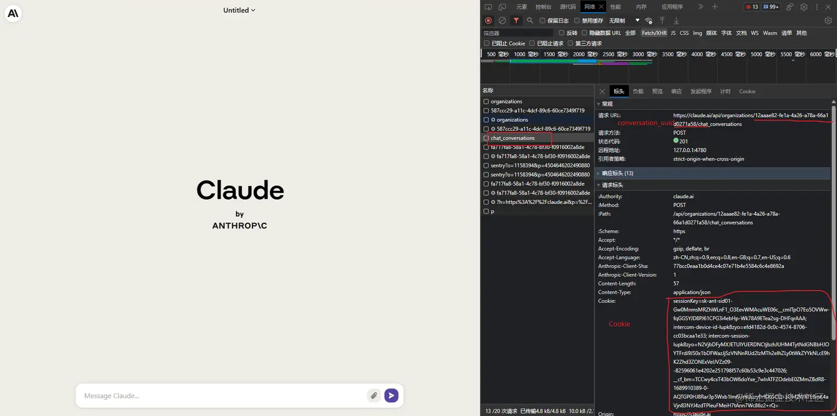Export network log as HAR file
The width and height of the screenshot is (837, 416).
click(676, 20)
